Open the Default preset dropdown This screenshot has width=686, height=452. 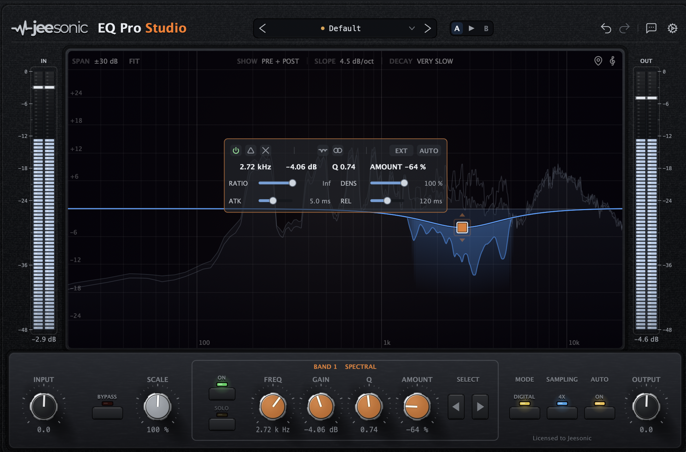(345, 28)
